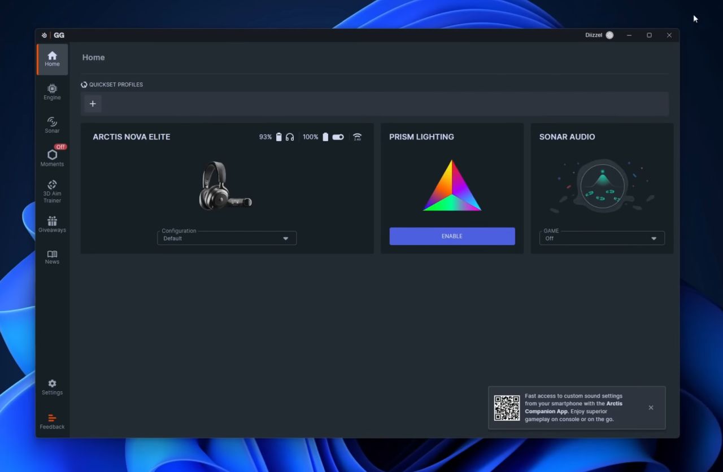Click the Diizzel account avatar
This screenshot has width=723, height=472.
point(609,35)
